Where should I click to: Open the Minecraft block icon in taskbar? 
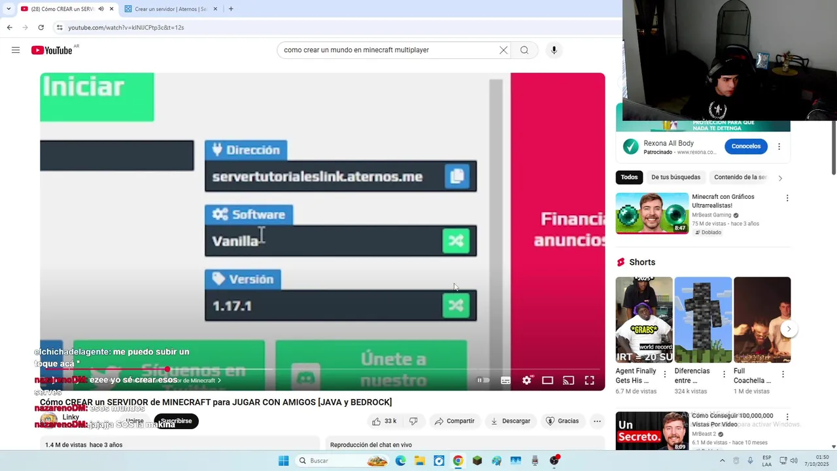(477, 461)
